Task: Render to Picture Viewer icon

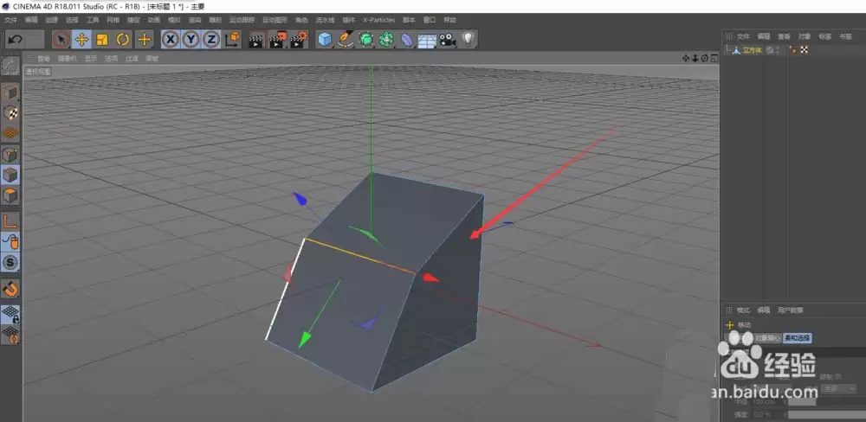Action: point(278,40)
